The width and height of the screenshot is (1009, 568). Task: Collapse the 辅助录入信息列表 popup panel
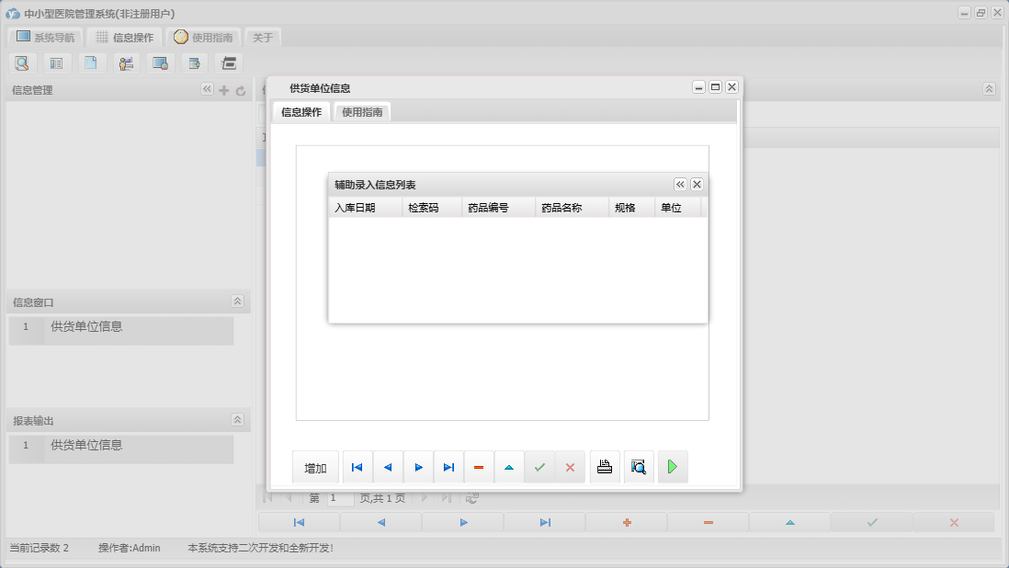coord(680,184)
